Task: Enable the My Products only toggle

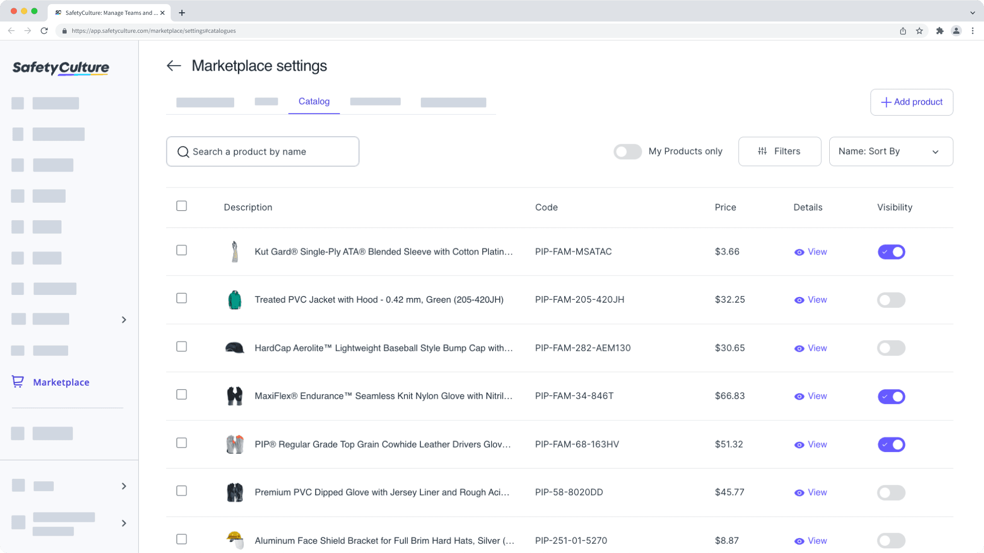Action: [627, 152]
